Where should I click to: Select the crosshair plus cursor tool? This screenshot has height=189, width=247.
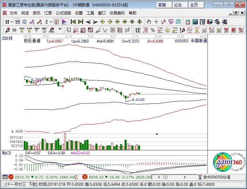[156, 22]
